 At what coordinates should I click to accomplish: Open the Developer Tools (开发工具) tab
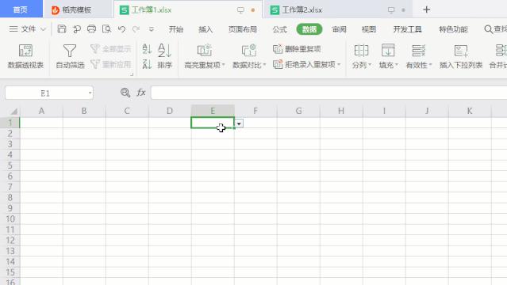coord(407,29)
